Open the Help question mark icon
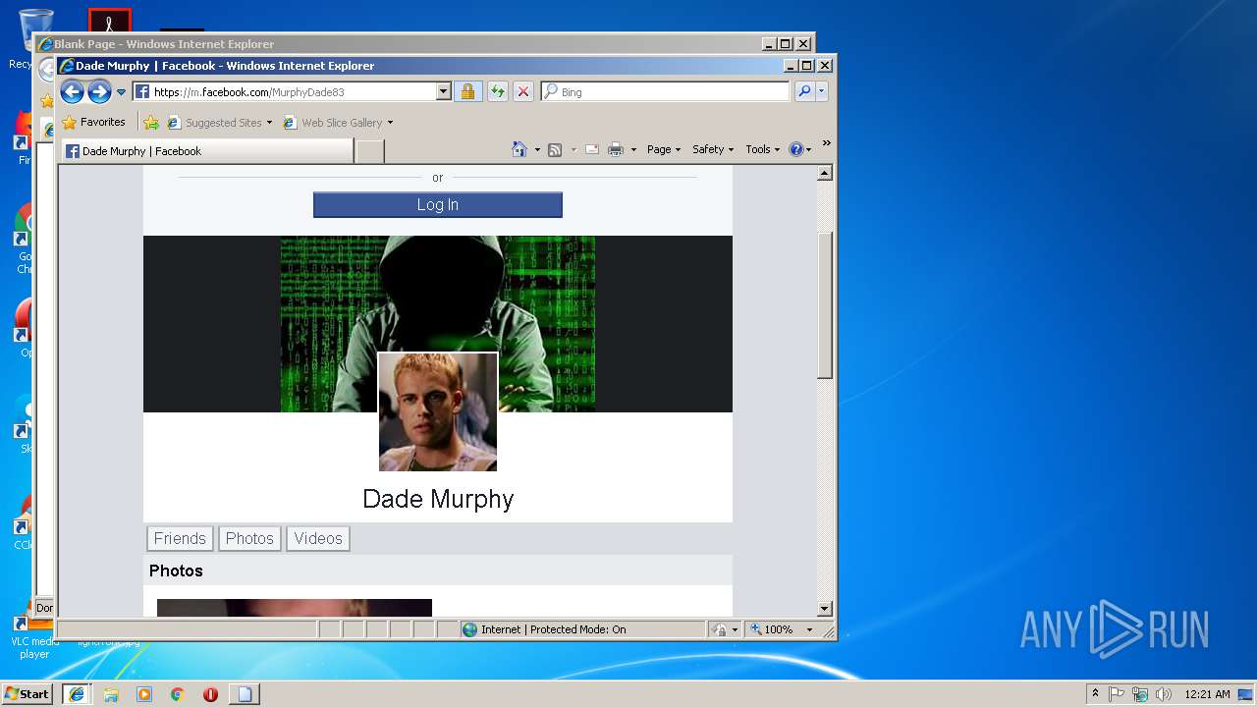The height and width of the screenshot is (707, 1257). point(796,149)
